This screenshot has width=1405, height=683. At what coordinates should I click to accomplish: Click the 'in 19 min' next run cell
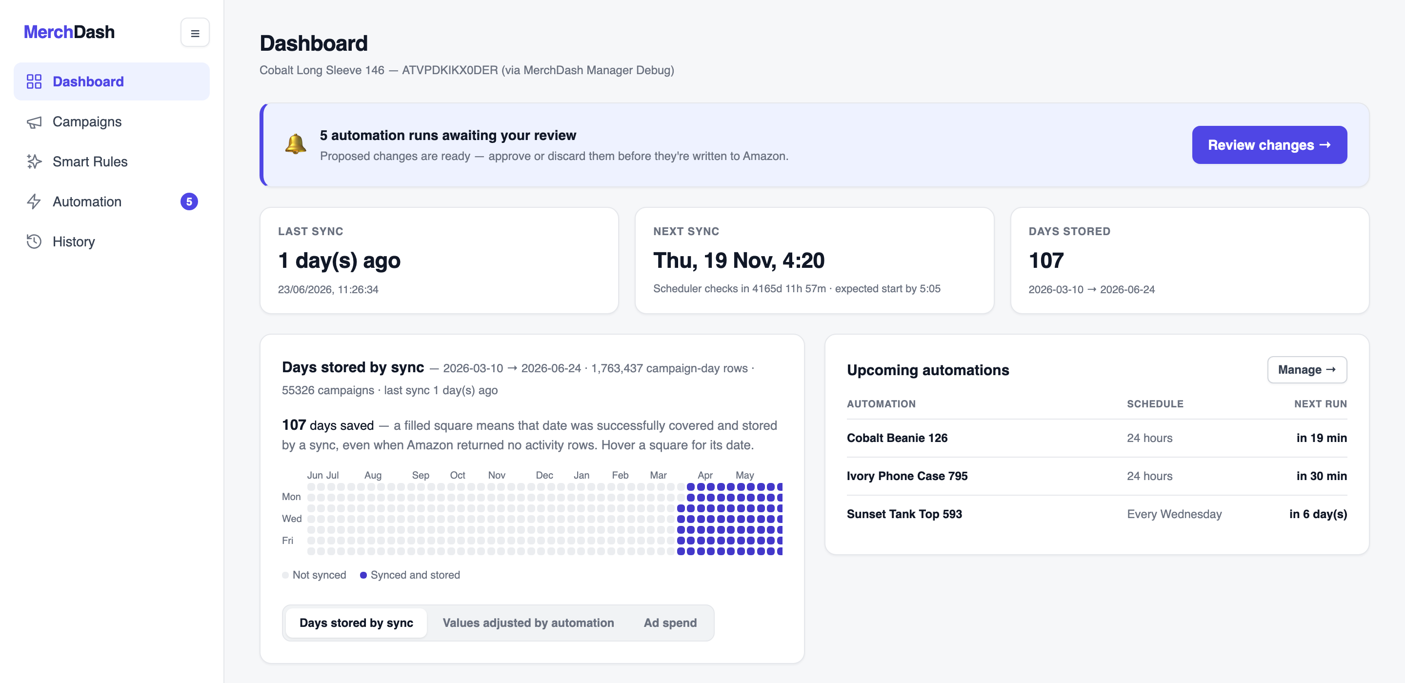point(1321,438)
